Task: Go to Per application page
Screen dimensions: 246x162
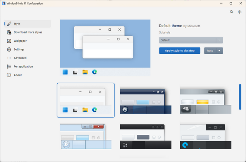Action: [23, 66]
